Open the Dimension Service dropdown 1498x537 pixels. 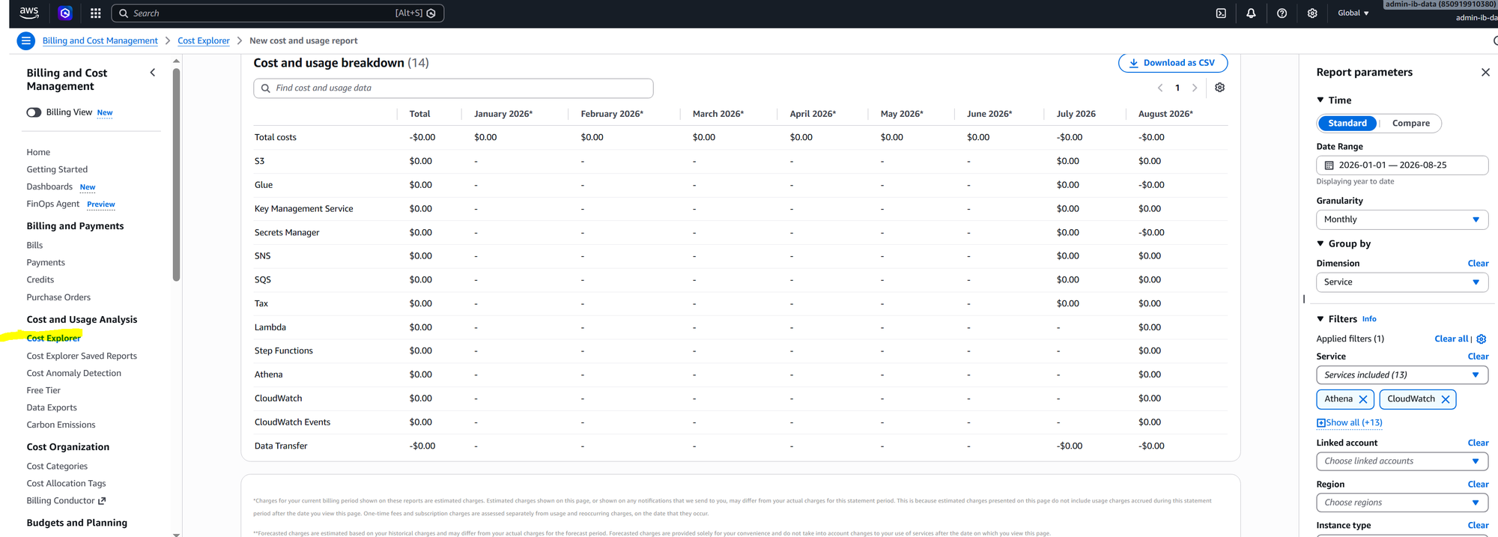pos(1401,282)
